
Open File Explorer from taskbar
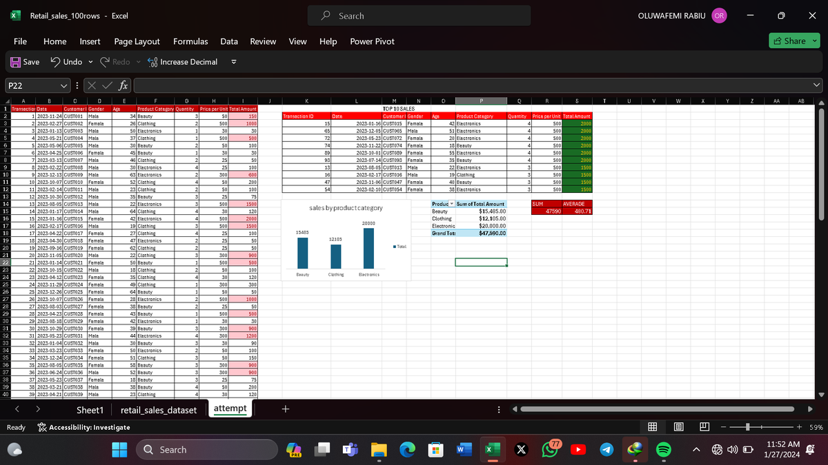pos(379,450)
